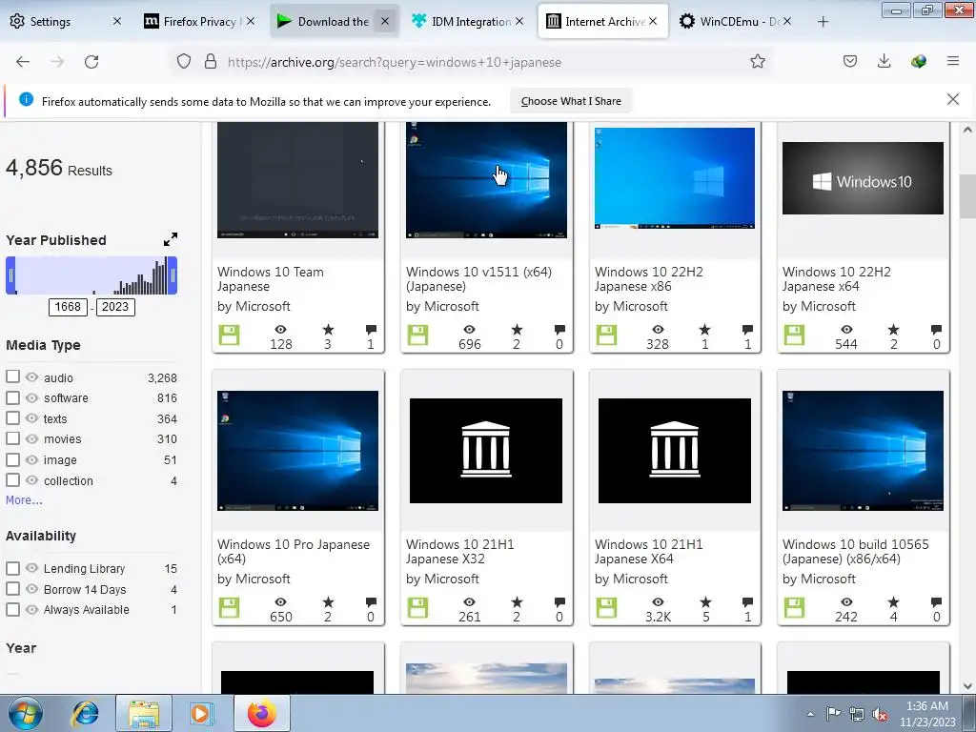The image size is (976, 732).
Task: Open Windows 10 Pro Japanese (x64) title link
Action: point(294,552)
